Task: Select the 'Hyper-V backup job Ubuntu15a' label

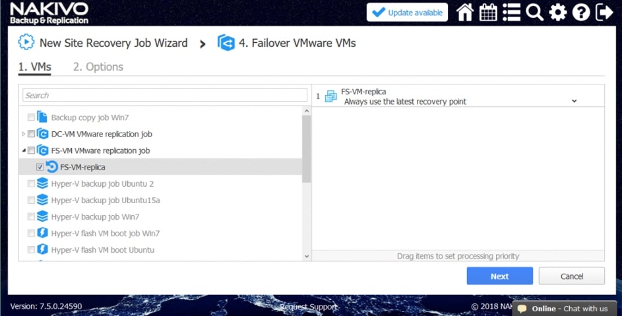Action: tap(106, 201)
